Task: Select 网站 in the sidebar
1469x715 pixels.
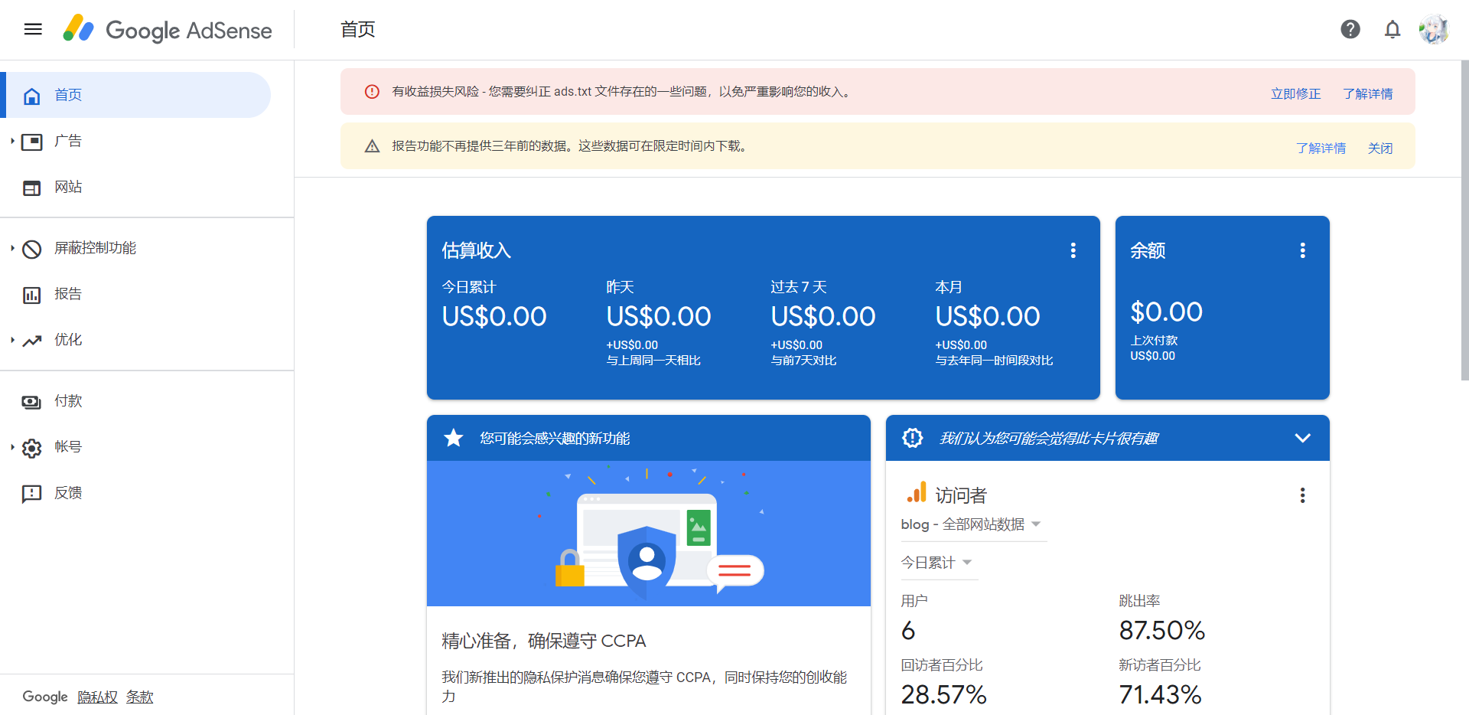Action: coord(68,187)
